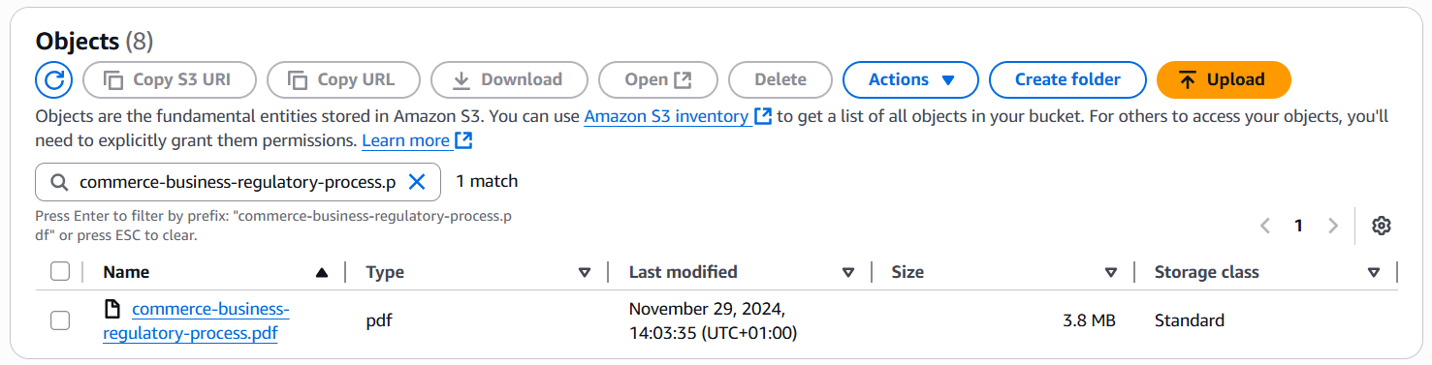The height and width of the screenshot is (365, 1432).
Task: Refresh the objects list
Action: coord(54,79)
